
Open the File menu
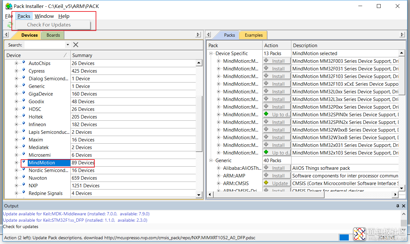9,16
